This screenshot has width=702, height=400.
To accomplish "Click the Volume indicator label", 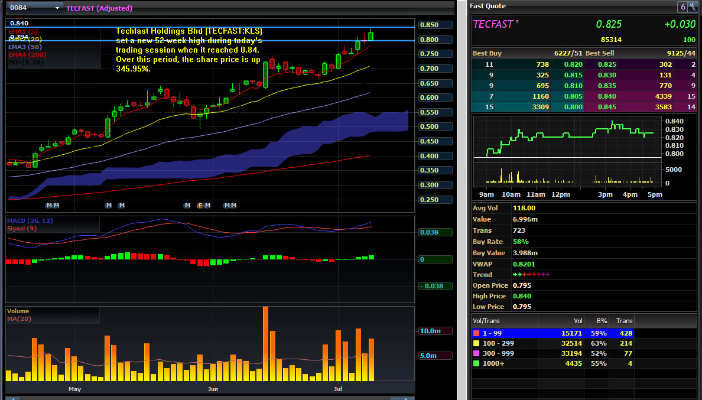I will 18,311.
